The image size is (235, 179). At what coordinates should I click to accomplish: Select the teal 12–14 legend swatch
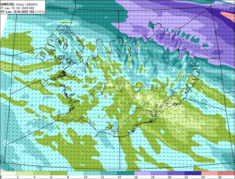(109, 173)
